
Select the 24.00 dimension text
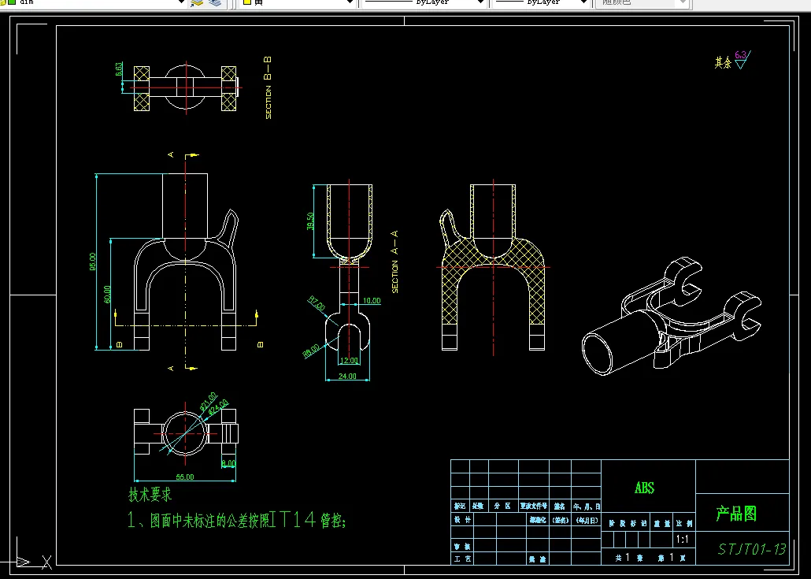click(347, 377)
